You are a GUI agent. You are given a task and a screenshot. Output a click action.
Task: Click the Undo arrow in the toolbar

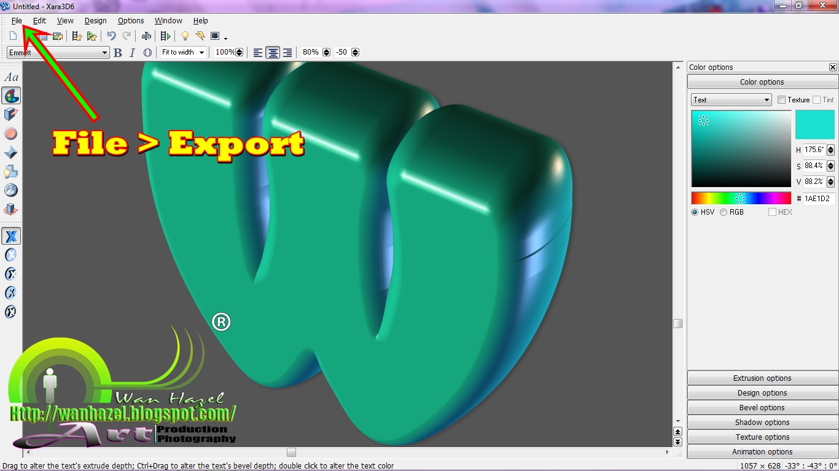111,36
